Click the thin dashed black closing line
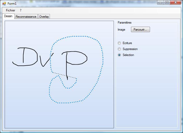The height and width of the screenshot is (133, 183). click(x=64, y=75)
